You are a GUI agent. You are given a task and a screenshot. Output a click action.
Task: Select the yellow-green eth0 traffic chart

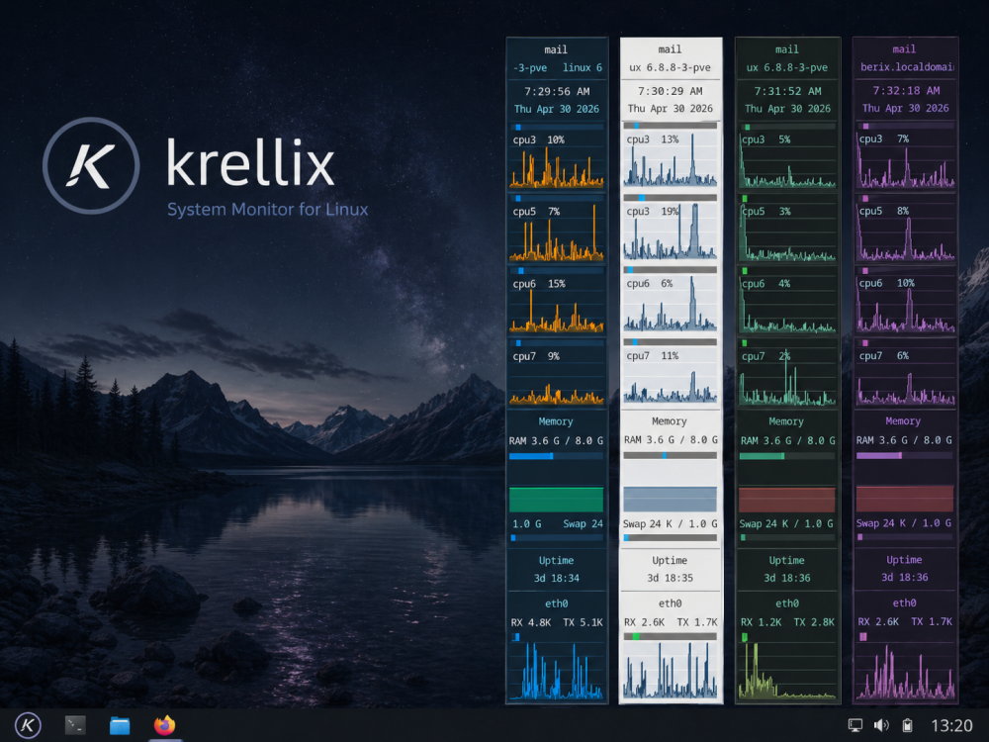click(x=787, y=671)
